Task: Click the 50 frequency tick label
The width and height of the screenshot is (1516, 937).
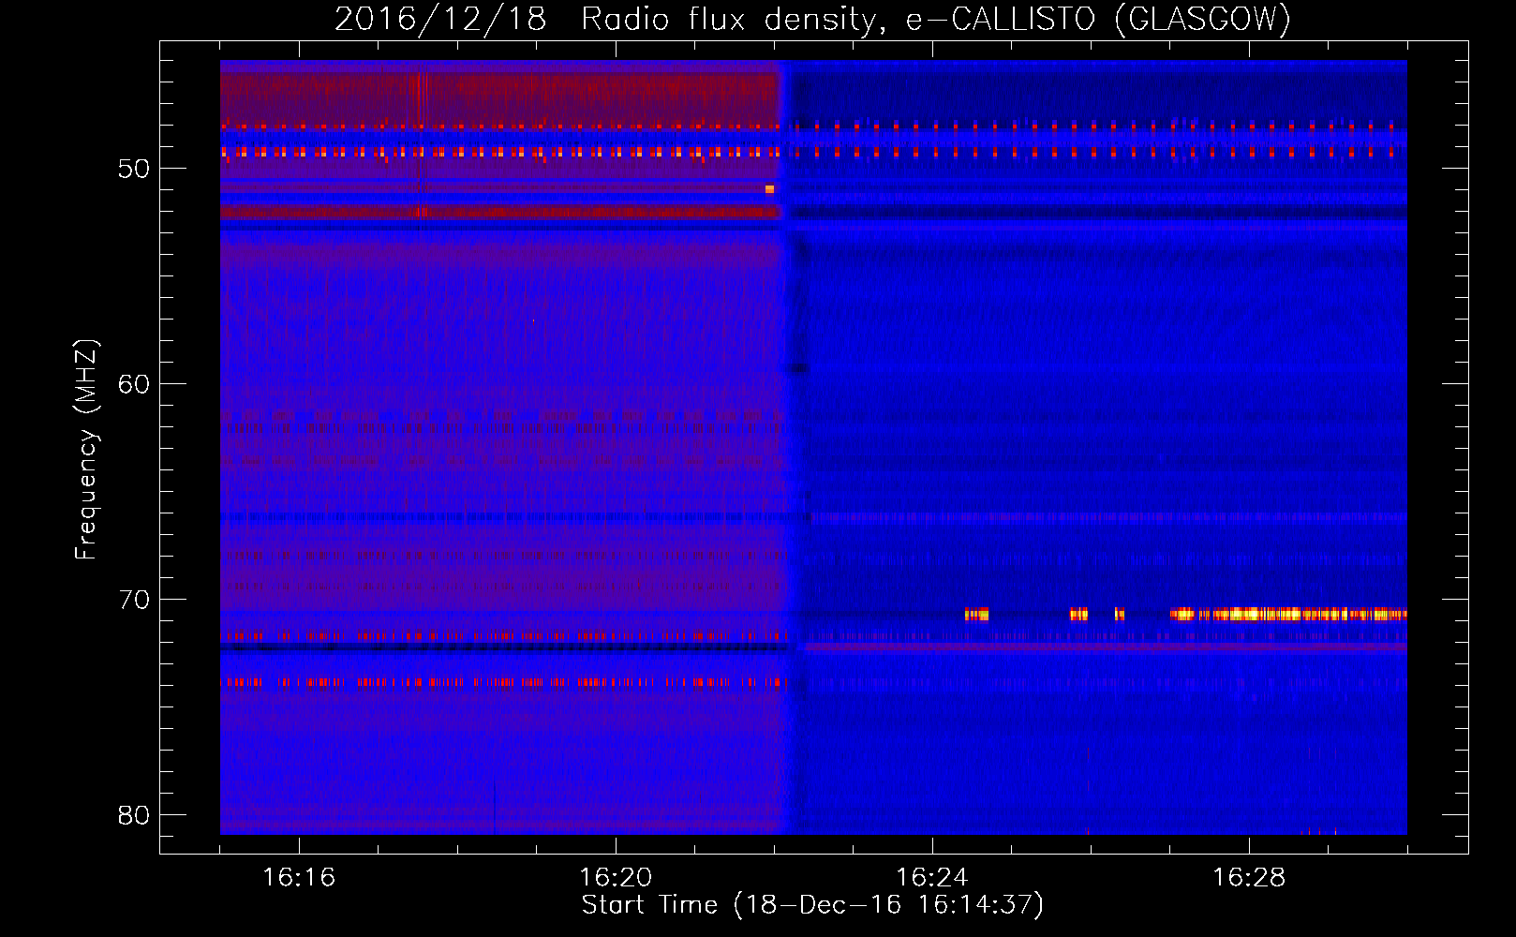Action: point(134,170)
